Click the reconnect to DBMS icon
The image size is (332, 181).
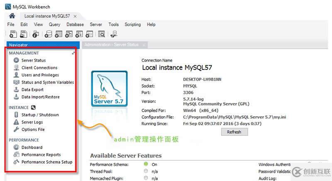click(114, 34)
